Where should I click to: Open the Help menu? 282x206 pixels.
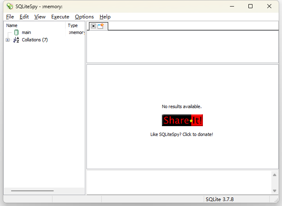(105, 17)
